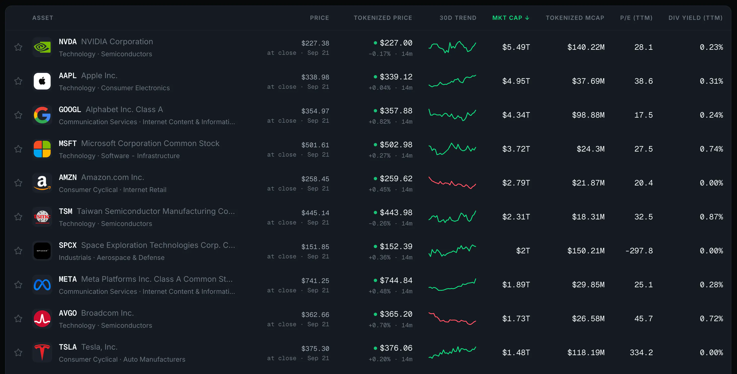View AMZN red 30-day trend sparkline
Screen dimensions: 737x374
click(452, 182)
